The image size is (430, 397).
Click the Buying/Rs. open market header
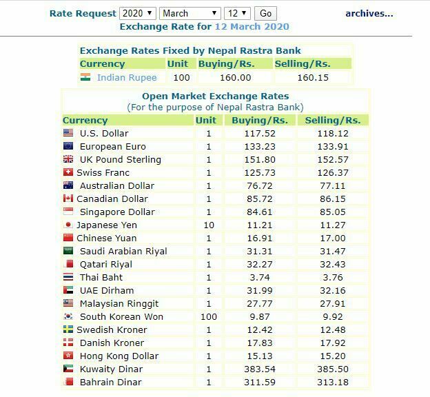coord(259,120)
